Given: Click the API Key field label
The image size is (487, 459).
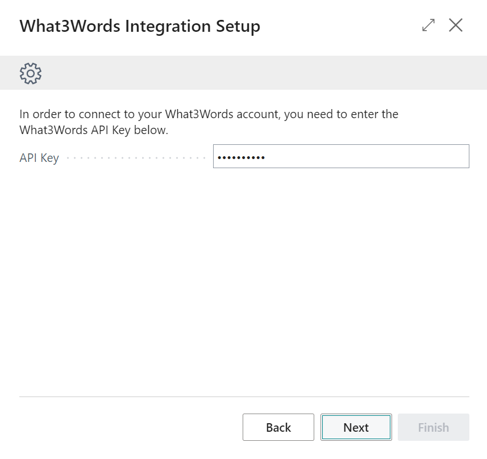Looking at the screenshot, I should click(39, 157).
